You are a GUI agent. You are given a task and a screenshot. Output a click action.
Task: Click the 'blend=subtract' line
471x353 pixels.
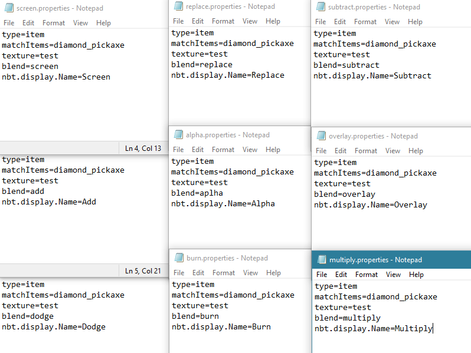click(346, 65)
